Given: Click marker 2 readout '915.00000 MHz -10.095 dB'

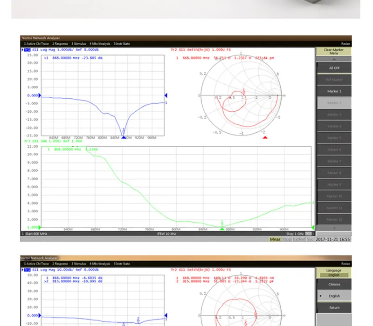Looking at the screenshot, I should tap(77, 281).
